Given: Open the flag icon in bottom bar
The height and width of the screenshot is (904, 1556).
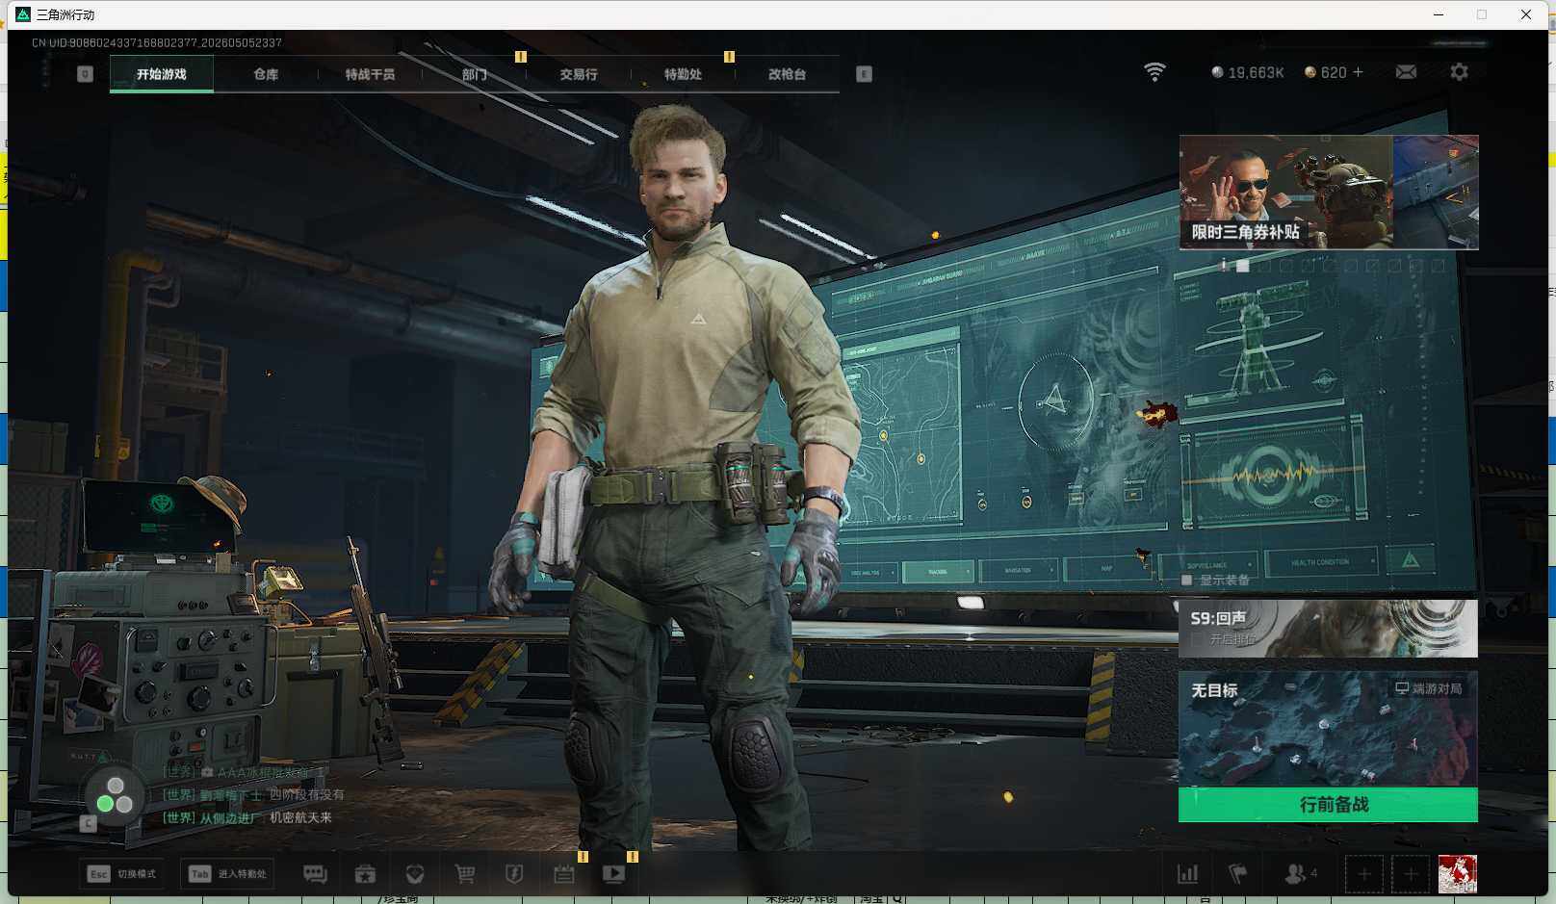Looking at the screenshot, I should point(1238,874).
